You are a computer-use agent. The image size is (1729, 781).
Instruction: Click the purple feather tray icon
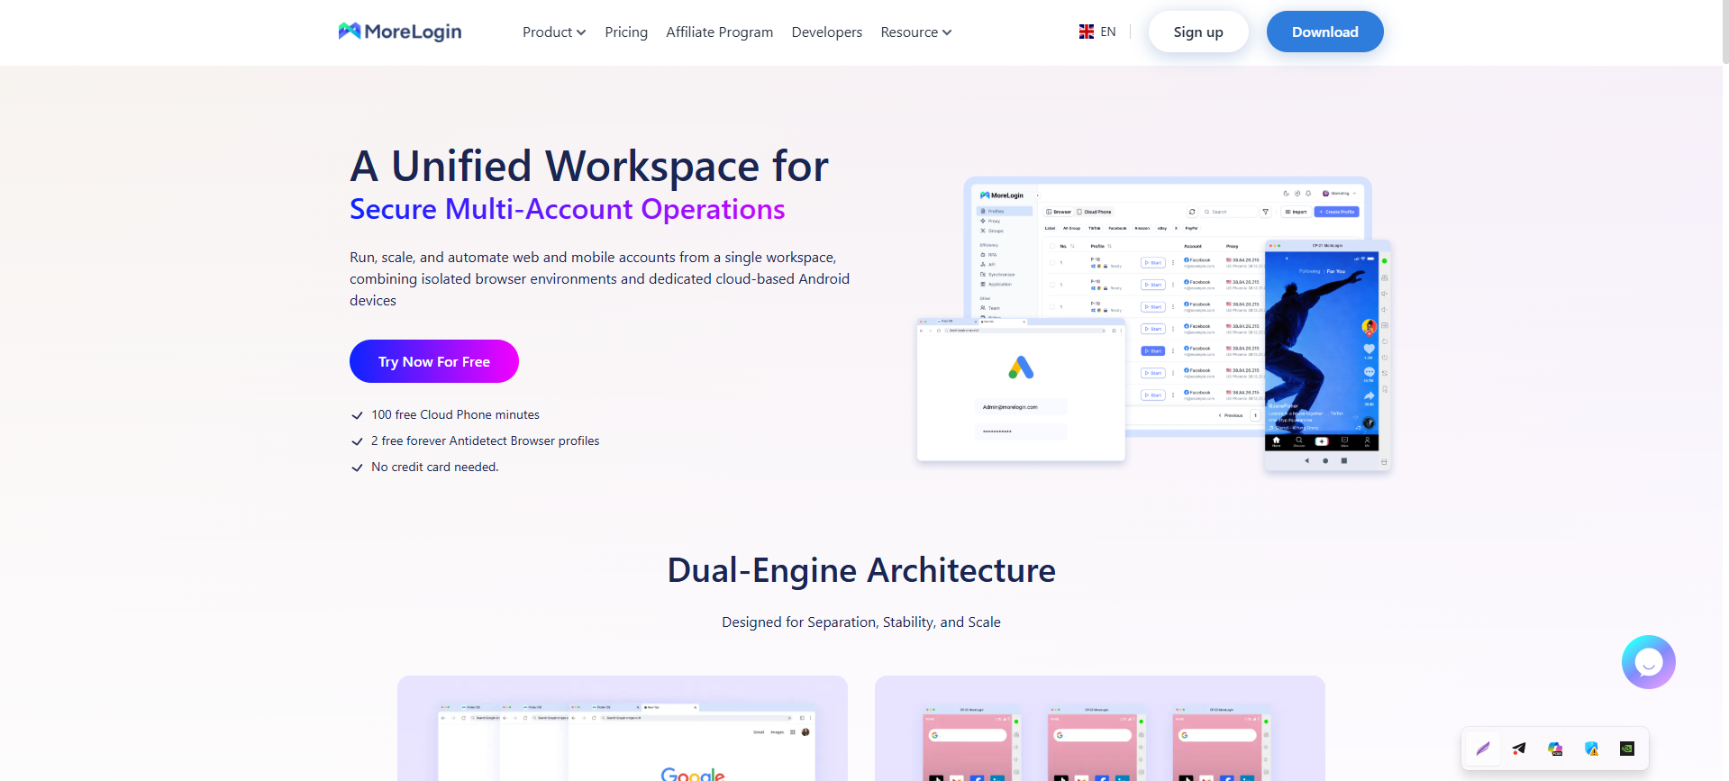click(1483, 749)
